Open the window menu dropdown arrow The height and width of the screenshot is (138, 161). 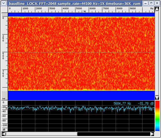4,3
